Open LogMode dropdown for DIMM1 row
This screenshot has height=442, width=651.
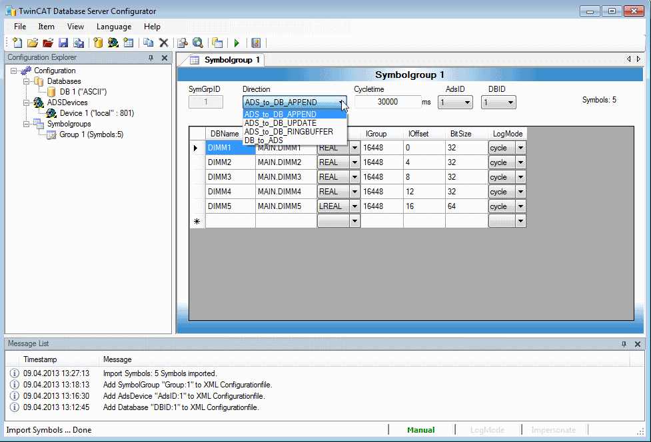click(520, 148)
